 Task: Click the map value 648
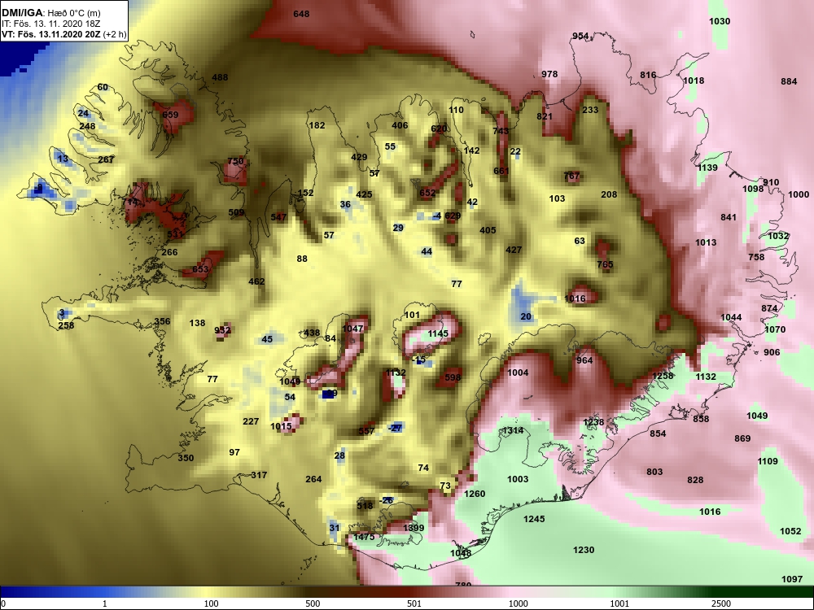coord(301,14)
